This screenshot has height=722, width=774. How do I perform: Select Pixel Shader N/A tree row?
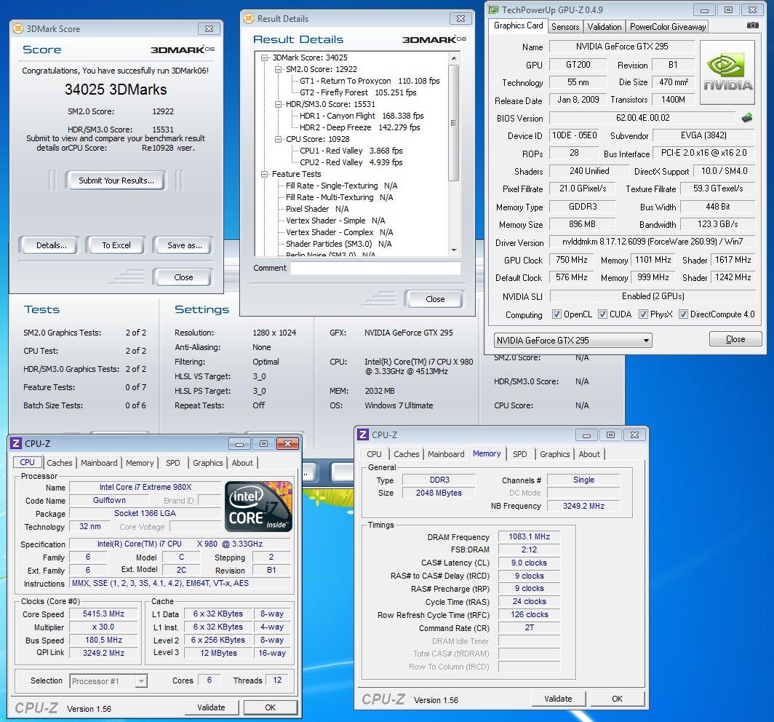click(317, 209)
